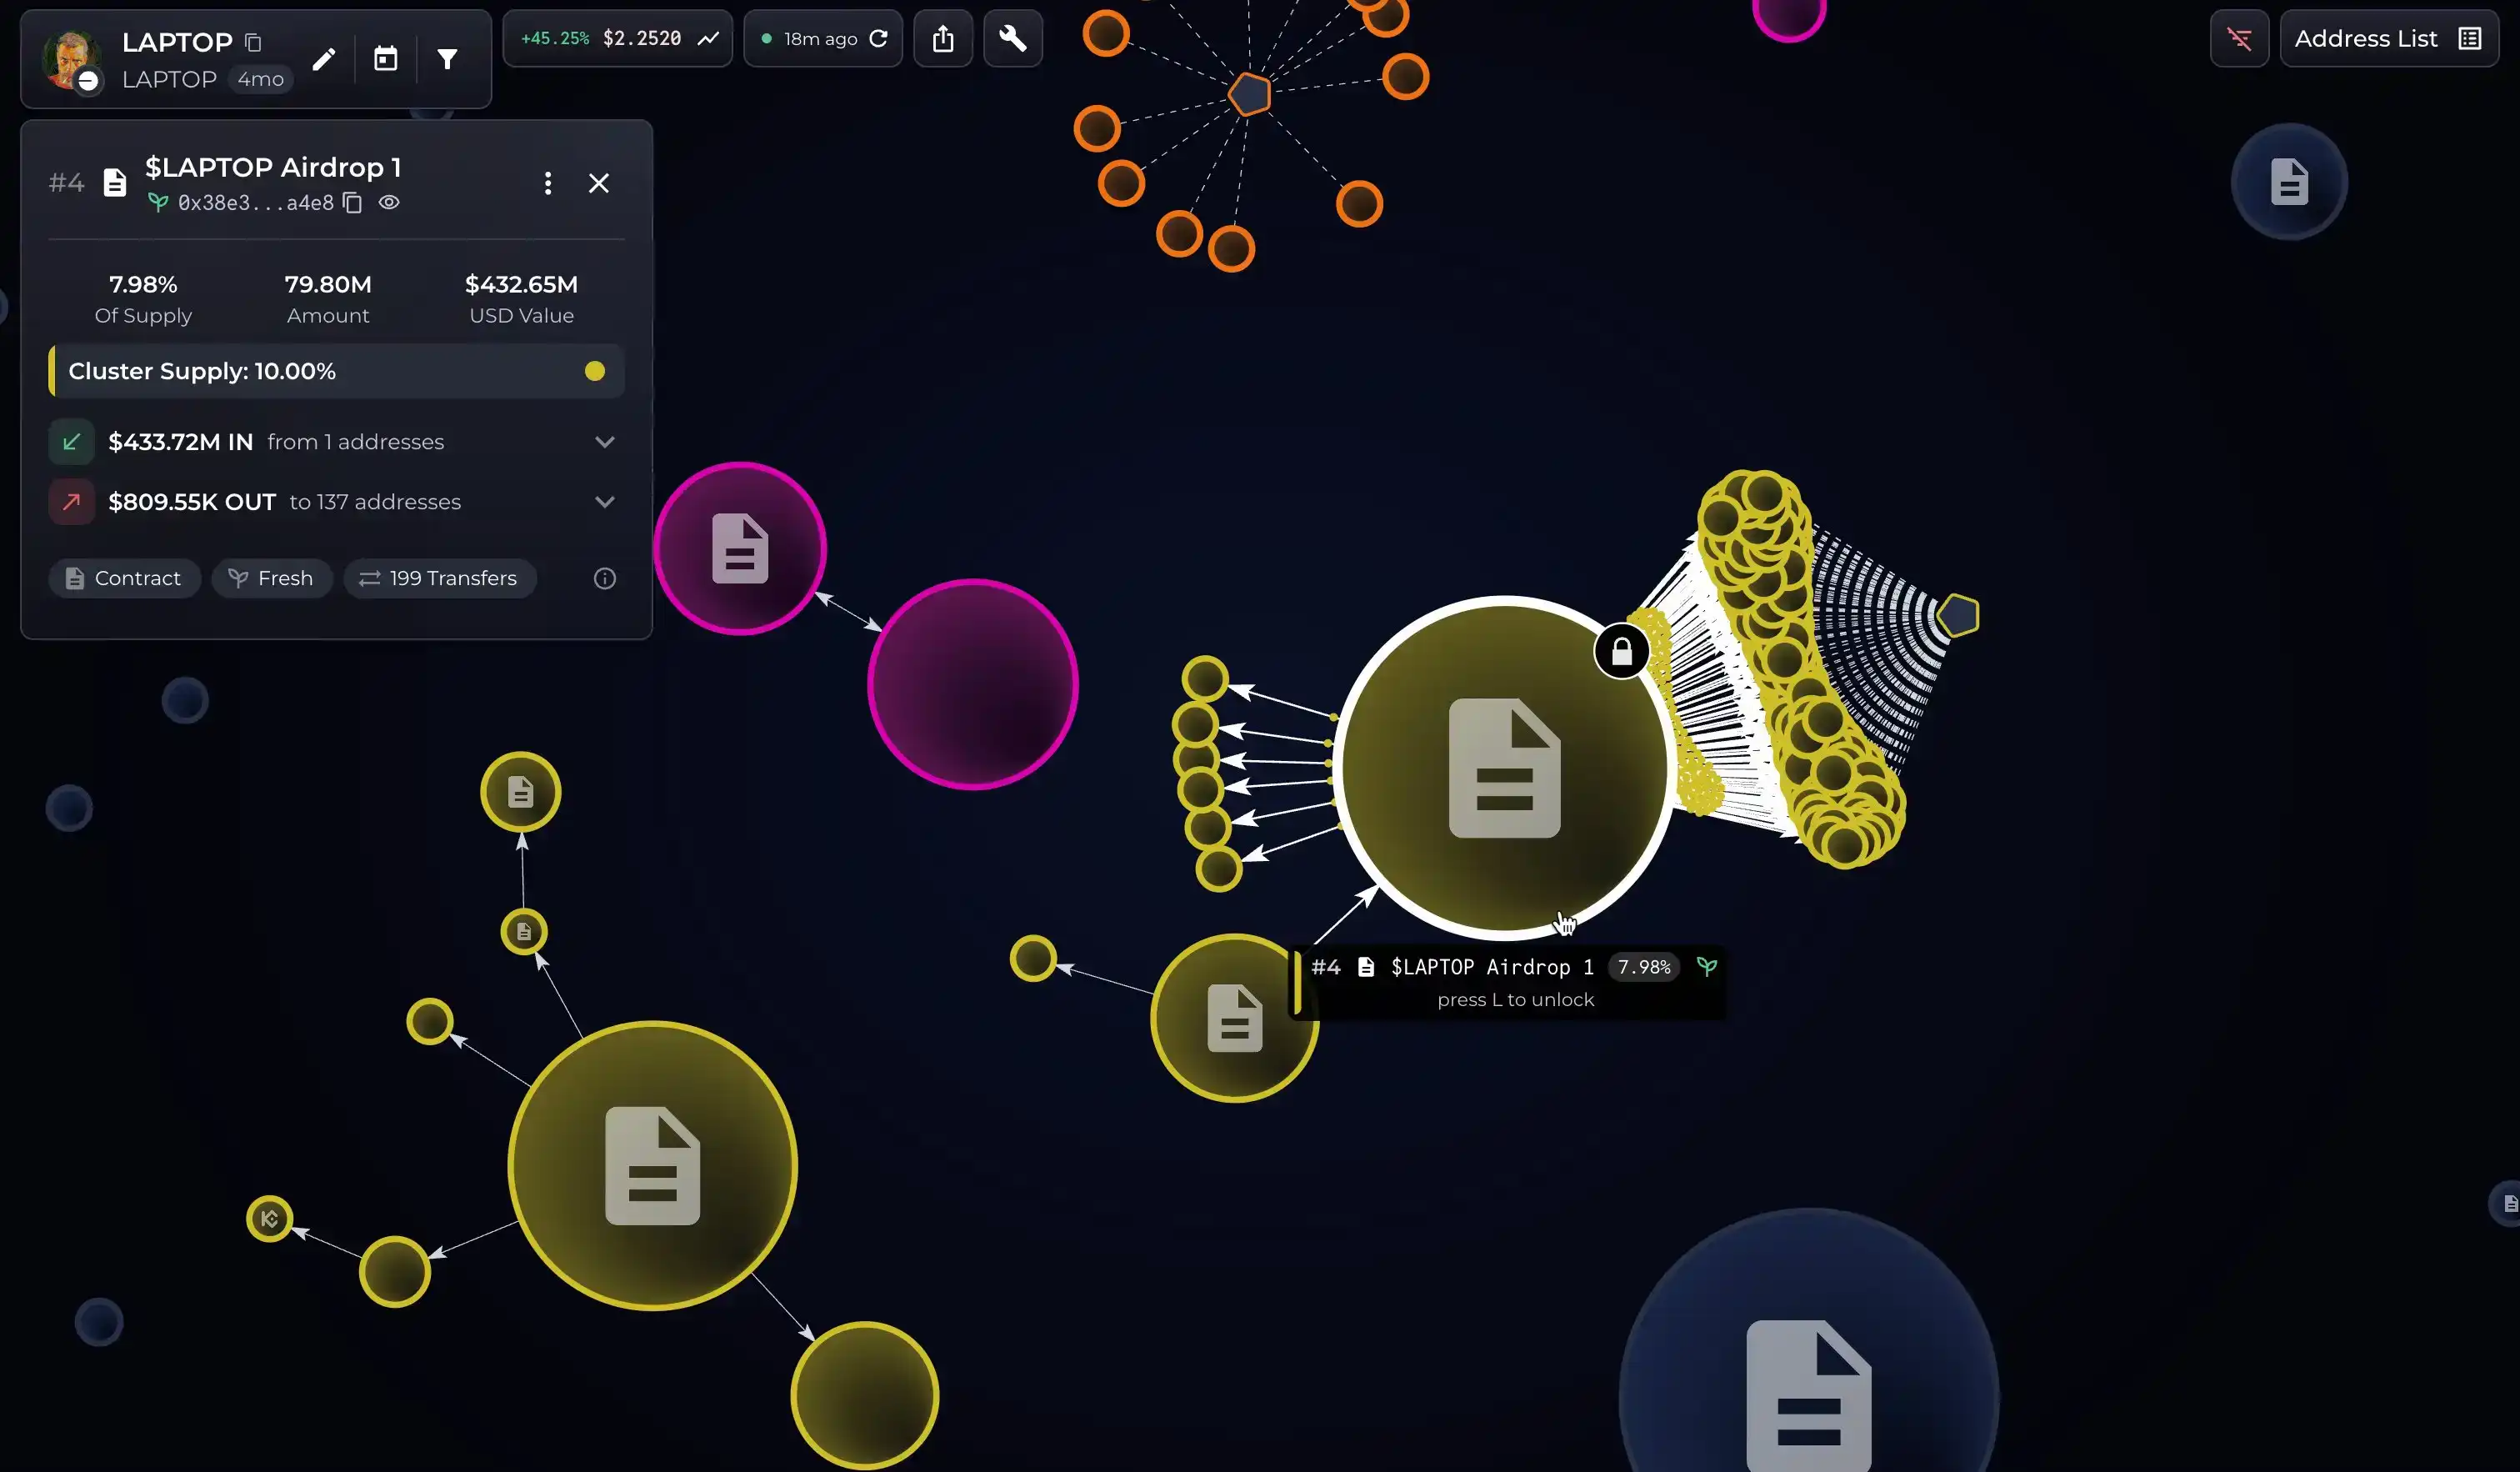The image size is (2520, 1472).
Task: Click the 7.98% Of Supply value
Action: click(143, 284)
